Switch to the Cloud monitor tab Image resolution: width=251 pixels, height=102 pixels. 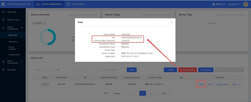(x=76, y=4)
